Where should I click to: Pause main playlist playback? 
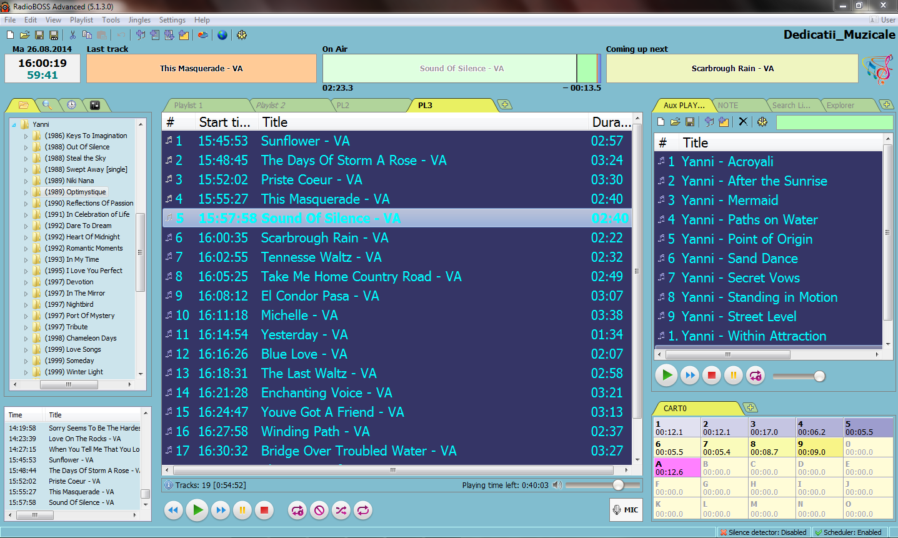(242, 511)
